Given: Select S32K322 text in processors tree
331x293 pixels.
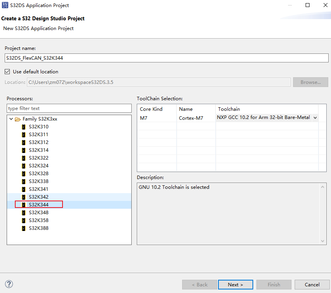Looking at the screenshot, I should tap(39, 158).
